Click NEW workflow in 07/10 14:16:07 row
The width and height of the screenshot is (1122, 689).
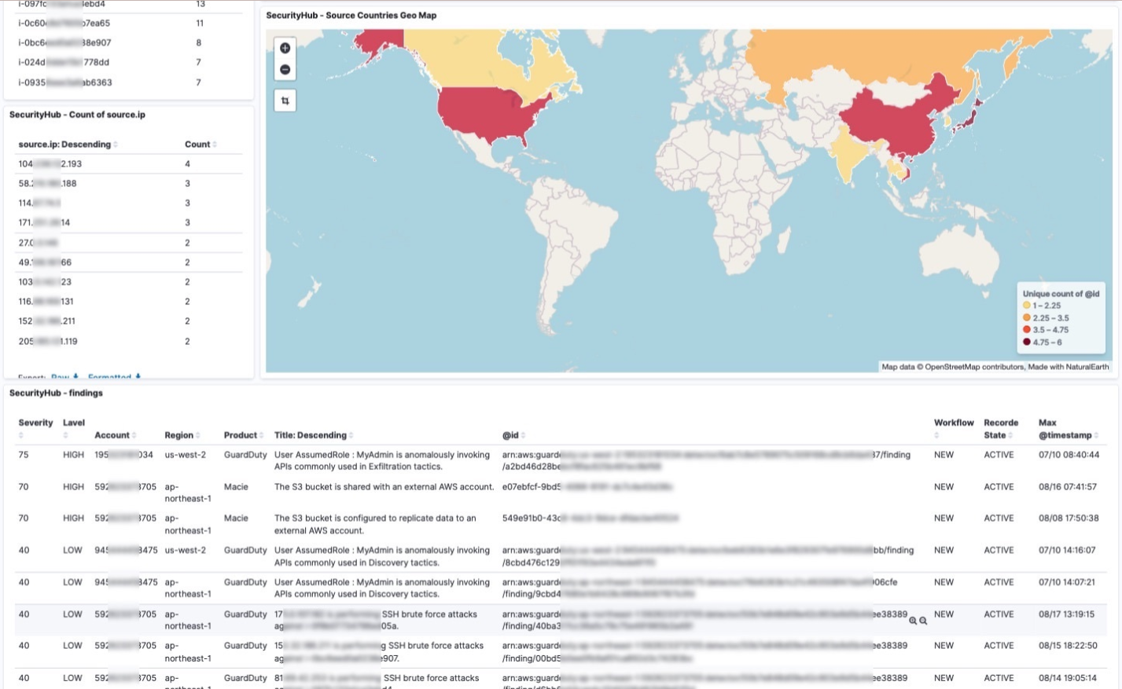(944, 551)
